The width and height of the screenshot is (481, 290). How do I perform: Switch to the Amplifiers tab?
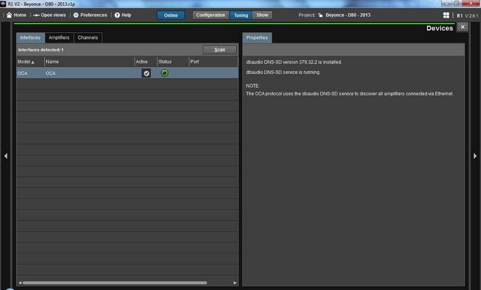(59, 38)
